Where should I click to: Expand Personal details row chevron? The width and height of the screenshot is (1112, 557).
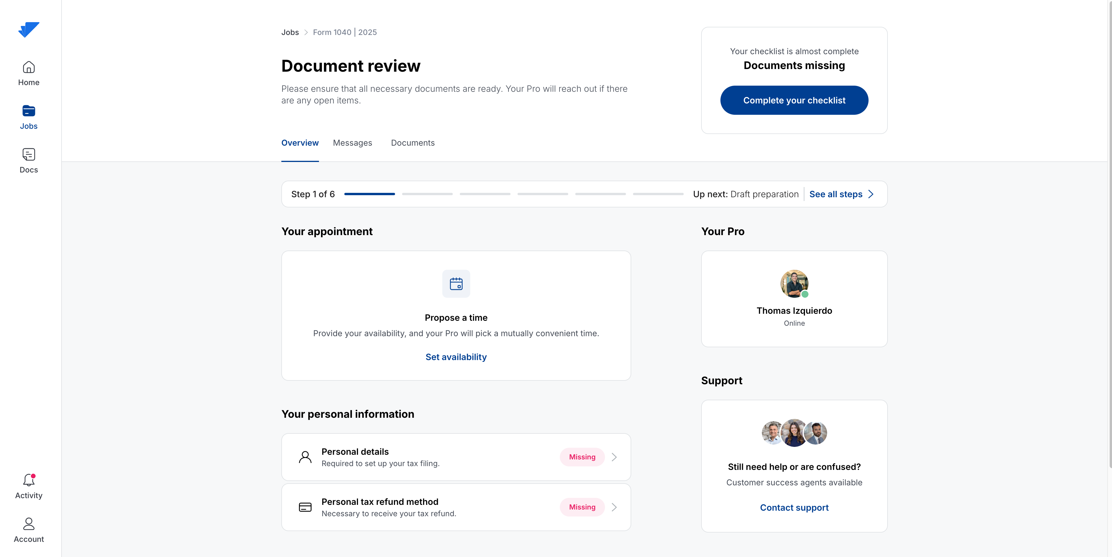coord(614,457)
